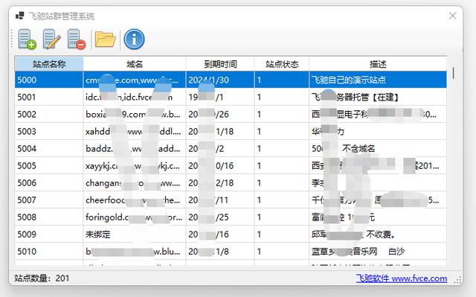Image resolution: width=476 pixels, height=297 pixels.
Task: Click domain cell starting with foringold
Action: coord(134,217)
